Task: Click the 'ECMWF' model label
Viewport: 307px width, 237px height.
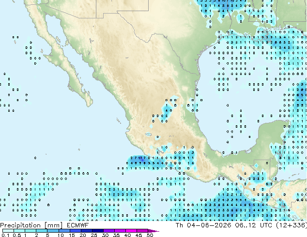Action: coord(78,225)
